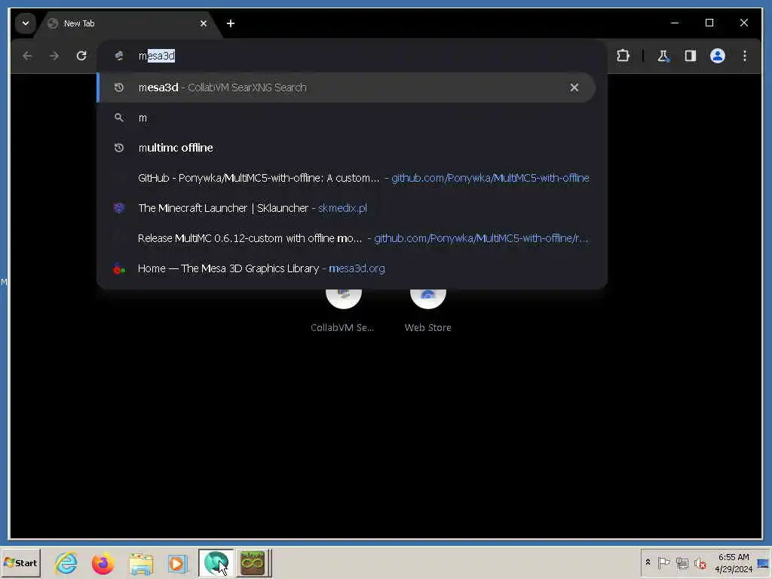The height and width of the screenshot is (579, 772).
Task: Toggle the side panel
Action: coord(691,56)
